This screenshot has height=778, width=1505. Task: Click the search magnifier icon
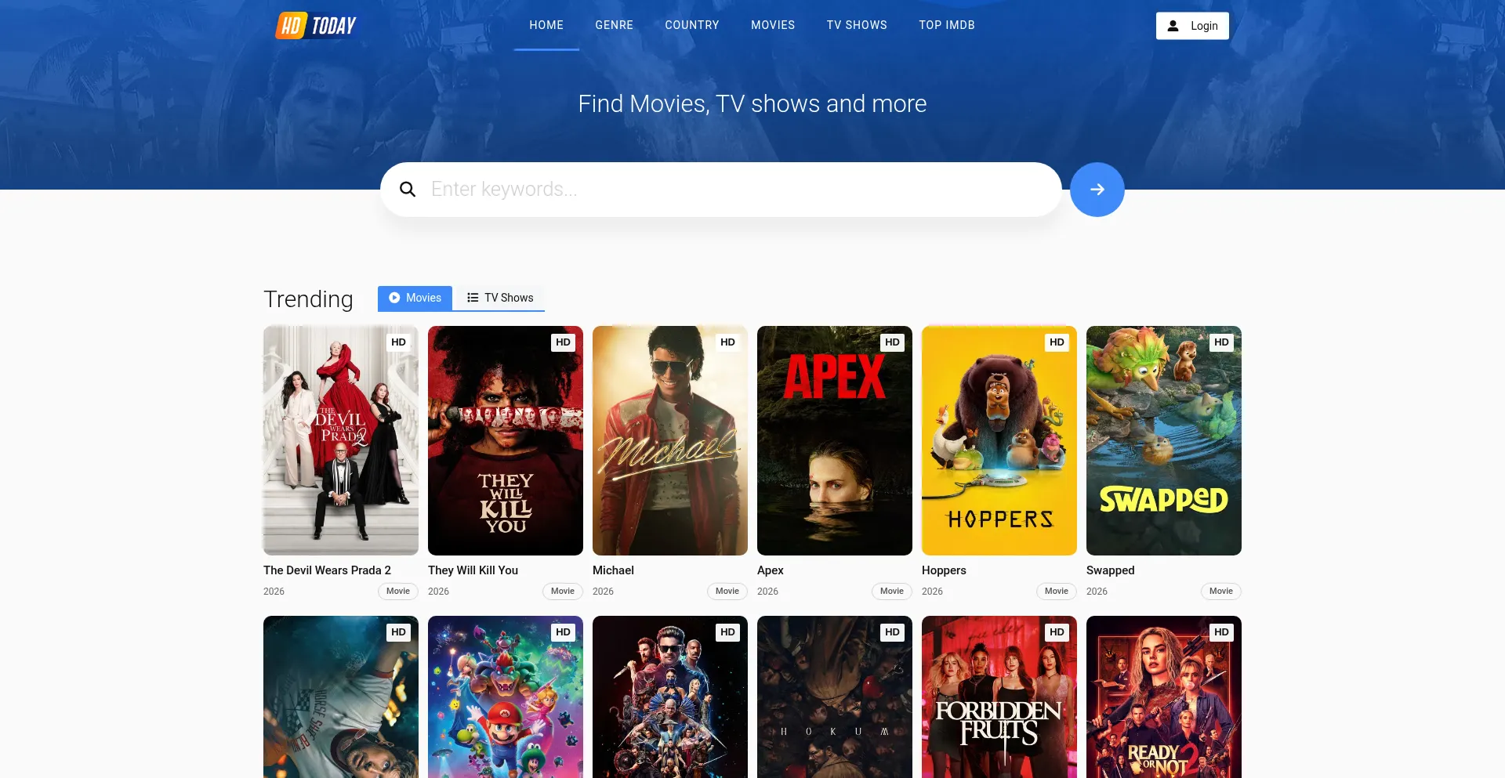pos(408,190)
